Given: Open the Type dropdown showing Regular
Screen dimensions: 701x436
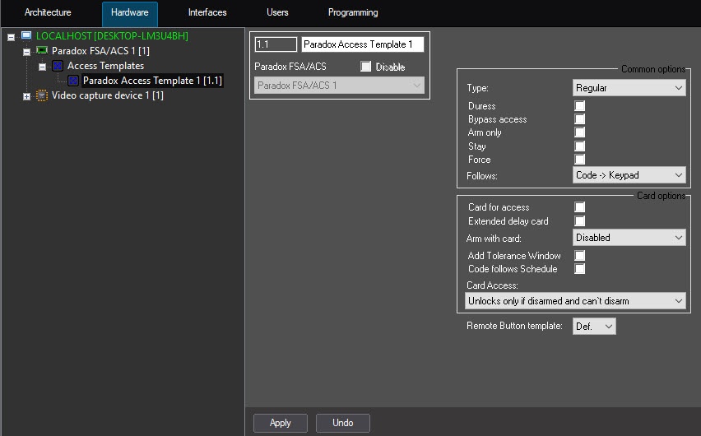Looking at the screenshot, I should (x=629, y=88).
